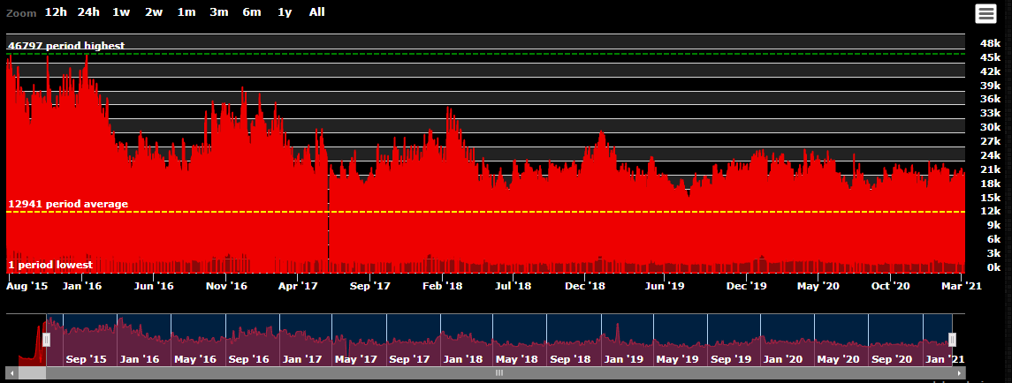Screen dimensions: 1012x383
Task: Click the '46797 period highest' line label
Action: pos(66,46)
